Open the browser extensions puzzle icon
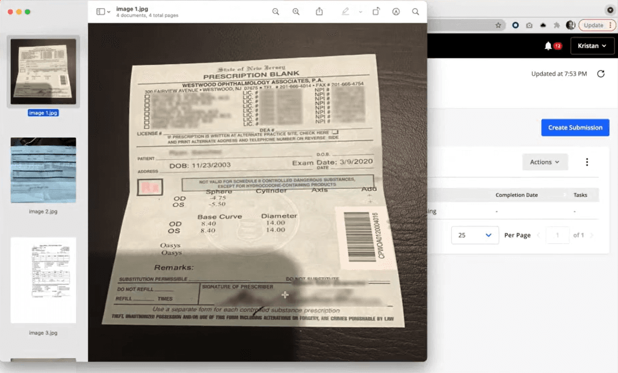 point(556,25)
